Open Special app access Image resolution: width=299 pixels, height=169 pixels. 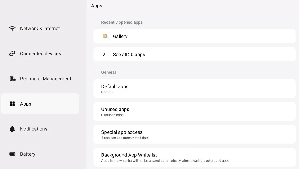194,134
